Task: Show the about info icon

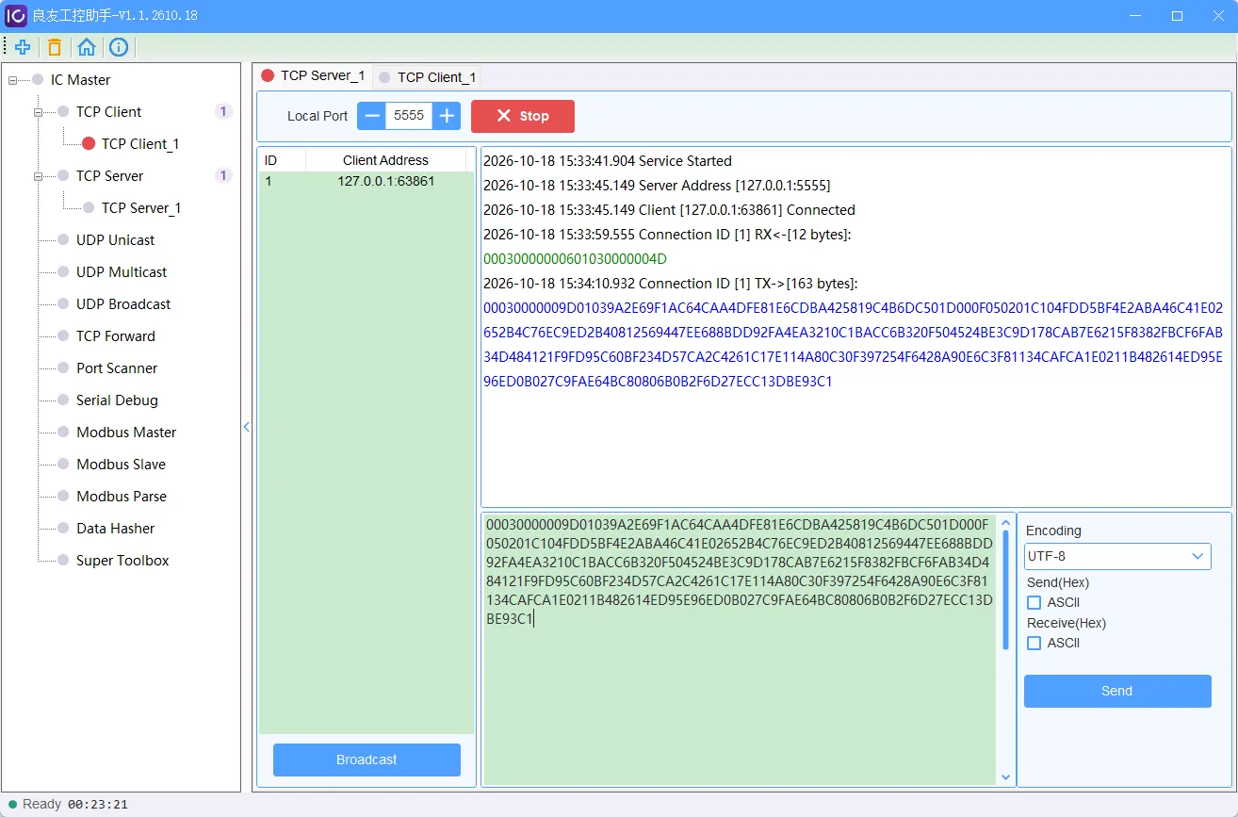Action: 119,47
